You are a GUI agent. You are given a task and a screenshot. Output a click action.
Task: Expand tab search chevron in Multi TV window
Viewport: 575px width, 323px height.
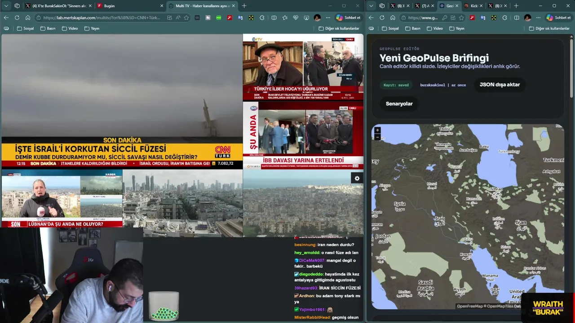[6, 6]
